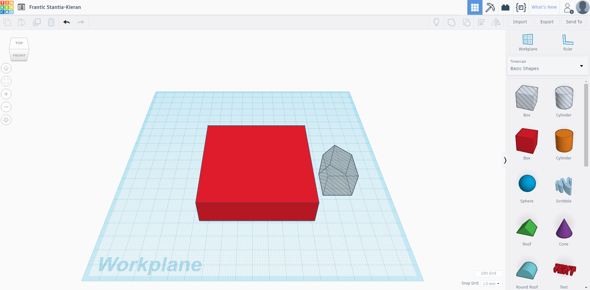Click the shapes scroll down arrow
This screenshot has width=590, height=290.
[586, 288]
